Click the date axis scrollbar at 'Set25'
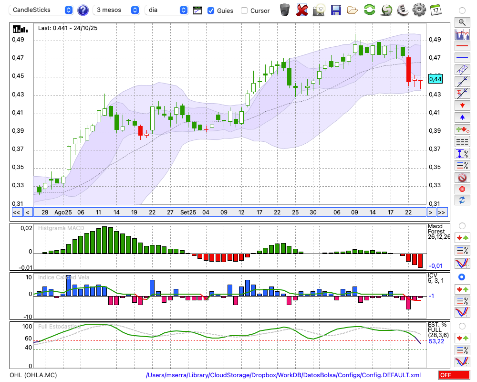 tap(188, 212)
